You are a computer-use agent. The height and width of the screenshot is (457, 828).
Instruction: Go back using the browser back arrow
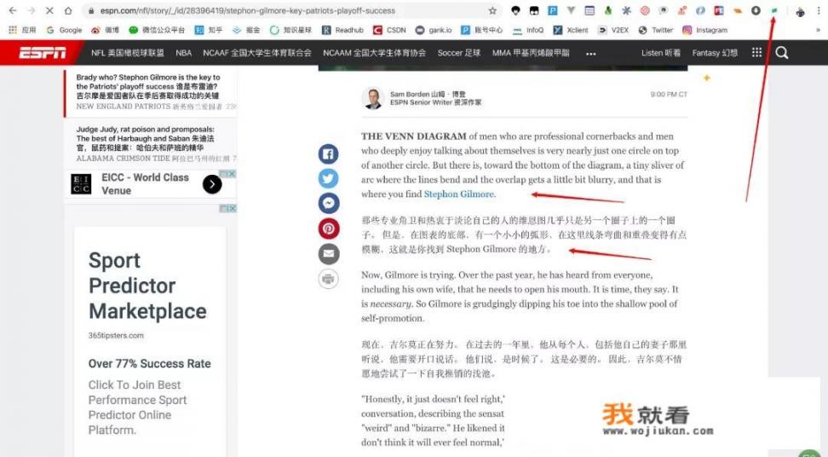click(x=13, y=10)
